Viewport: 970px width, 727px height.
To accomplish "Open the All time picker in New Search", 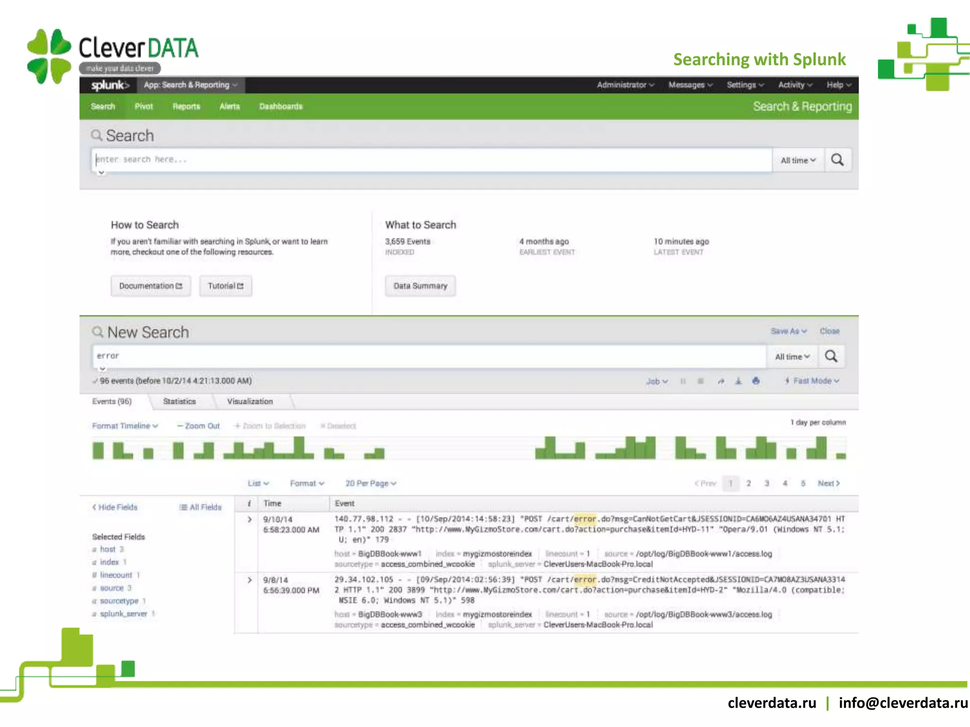I will click(x=792, y=357).
